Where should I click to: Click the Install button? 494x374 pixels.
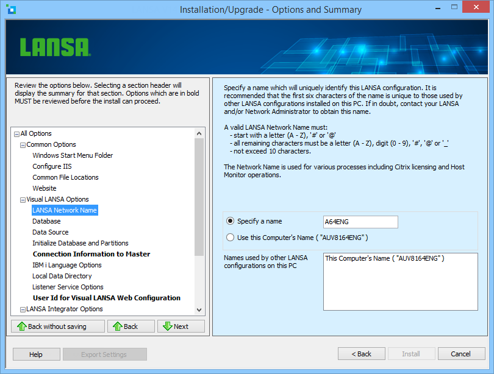click(412, 354)
